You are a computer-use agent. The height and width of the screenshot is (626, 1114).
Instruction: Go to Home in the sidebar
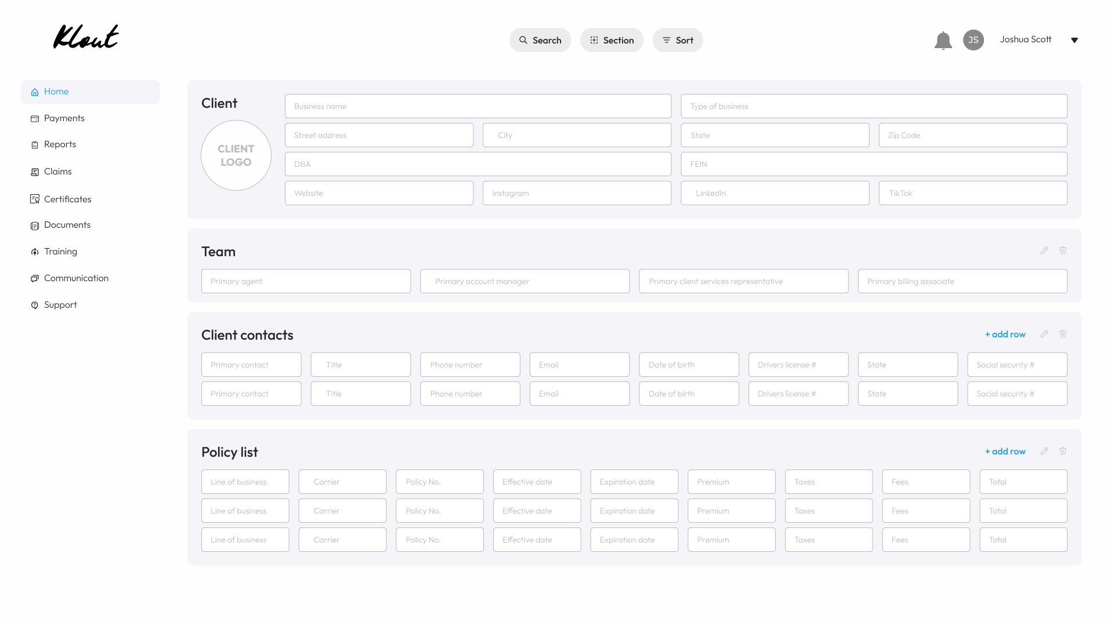click(x=91, y=92)
